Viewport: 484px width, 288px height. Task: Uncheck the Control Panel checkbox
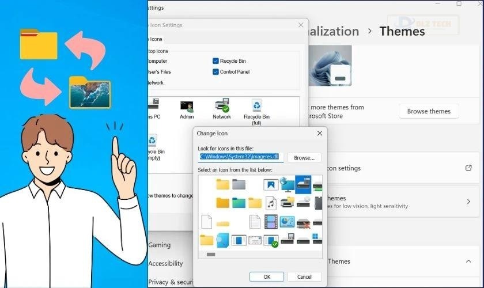click(x=215, y=72)
